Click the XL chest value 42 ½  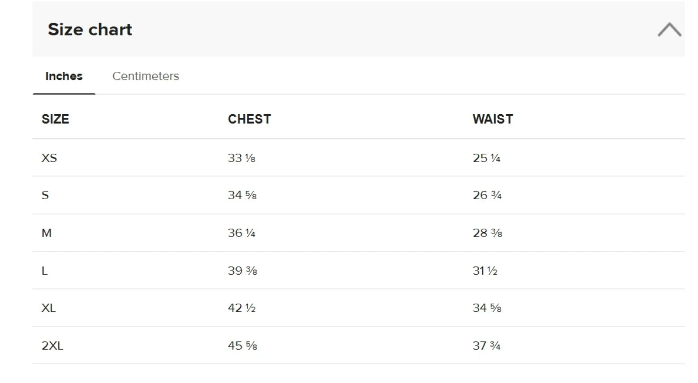coord(242,308)
